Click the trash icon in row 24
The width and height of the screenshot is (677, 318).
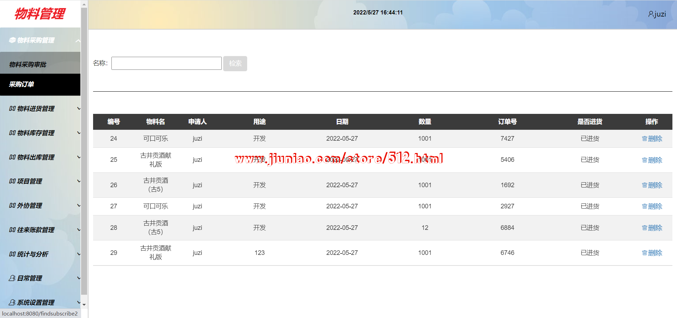pyautogui.click(x=645, y=139)
